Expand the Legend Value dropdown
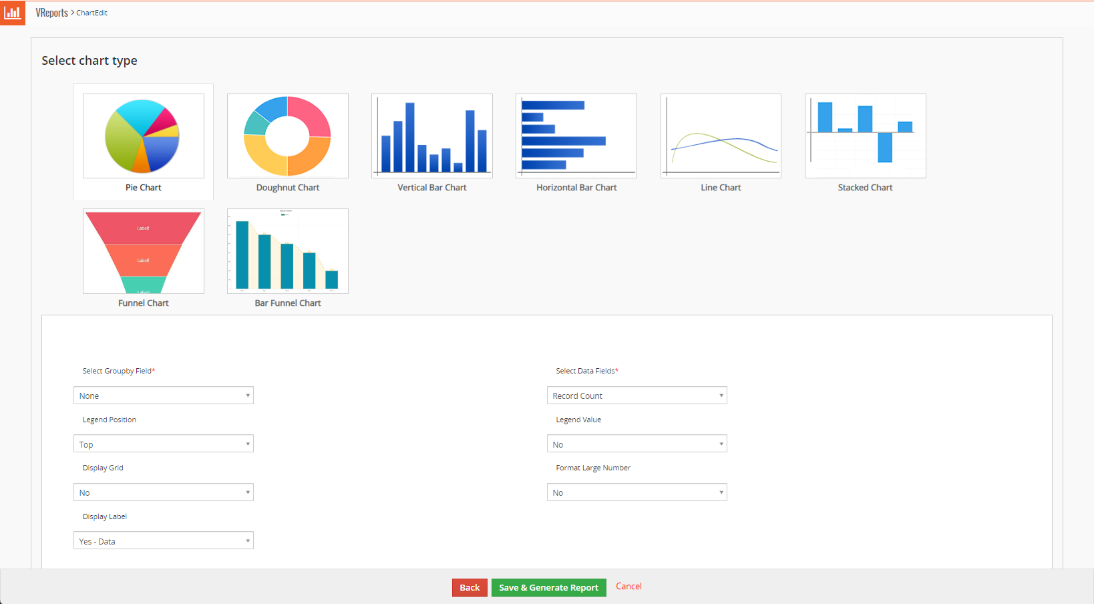 pyautogui.click(x=636, y=444)
